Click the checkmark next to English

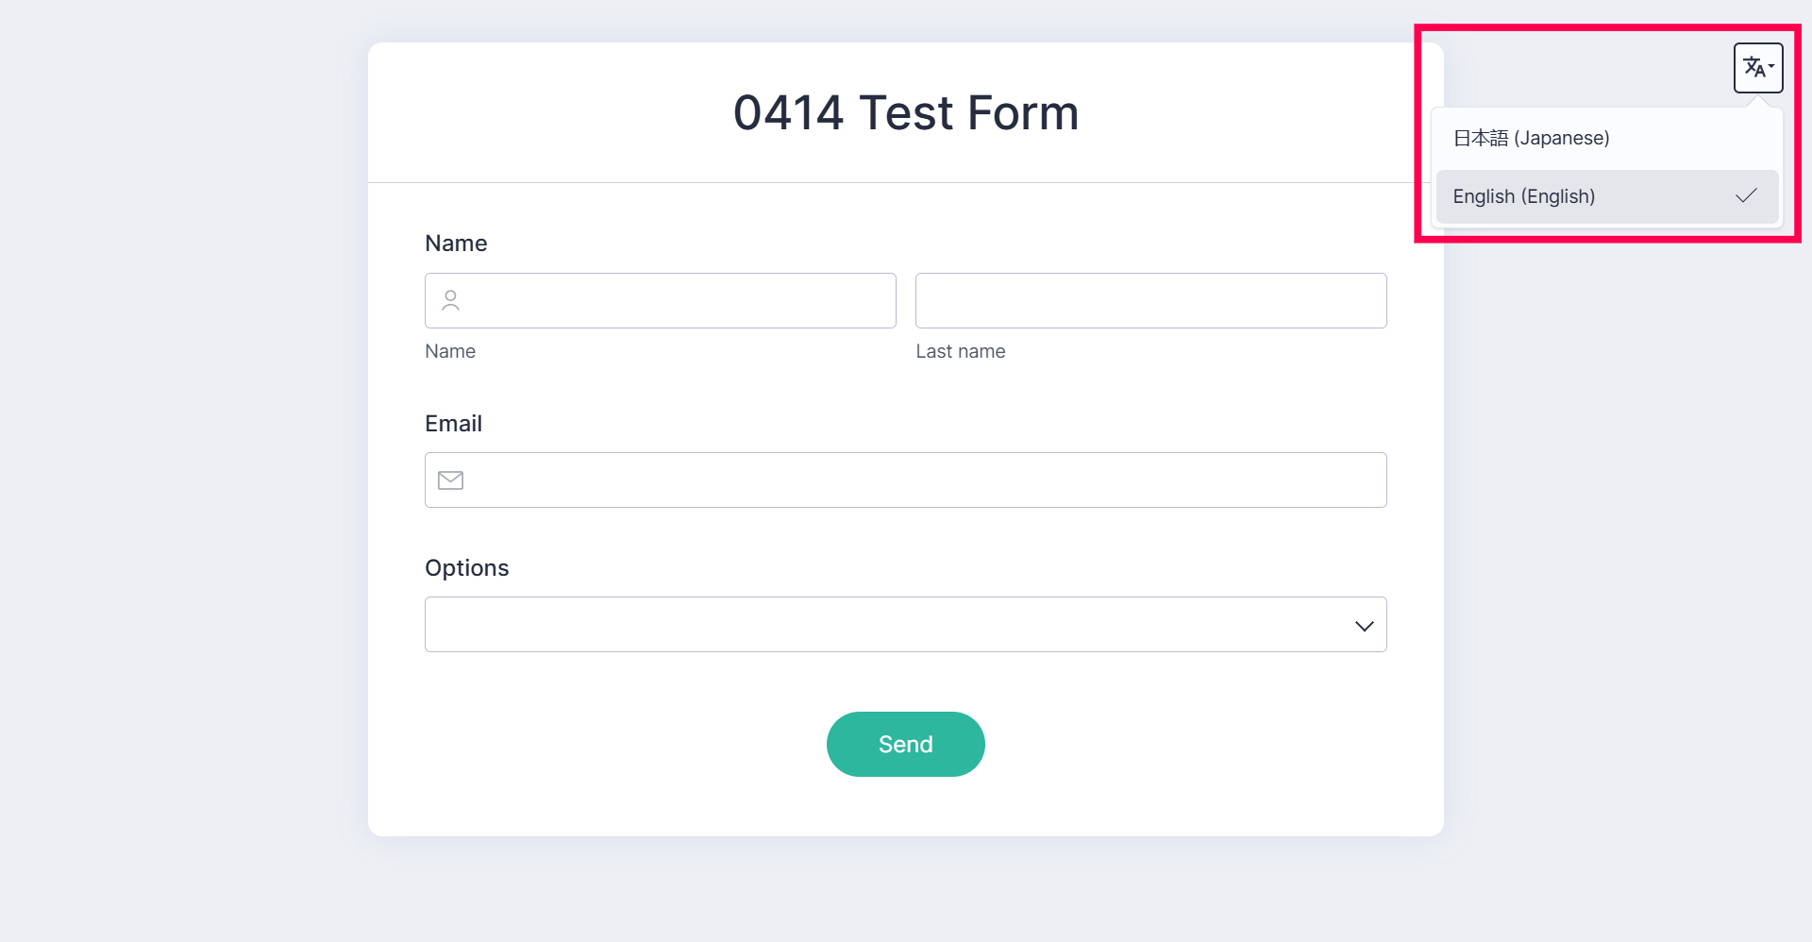(x=1746, y=196)
